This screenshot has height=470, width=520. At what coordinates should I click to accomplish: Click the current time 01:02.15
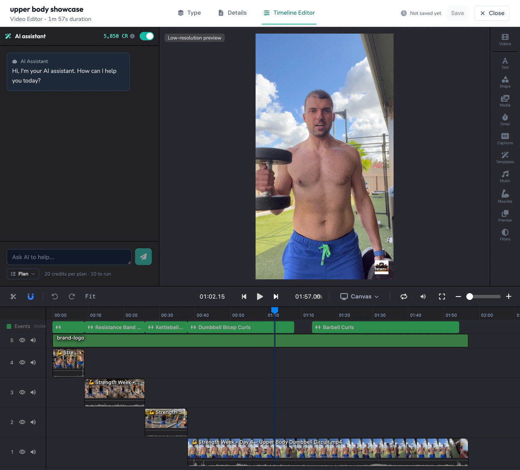click(212, 297)
